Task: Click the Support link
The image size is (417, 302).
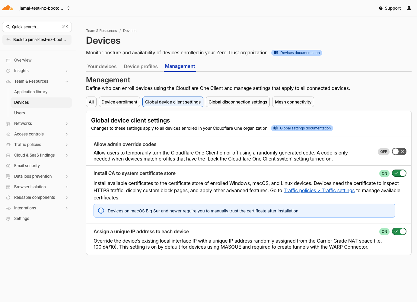Action: click(390, 8)
